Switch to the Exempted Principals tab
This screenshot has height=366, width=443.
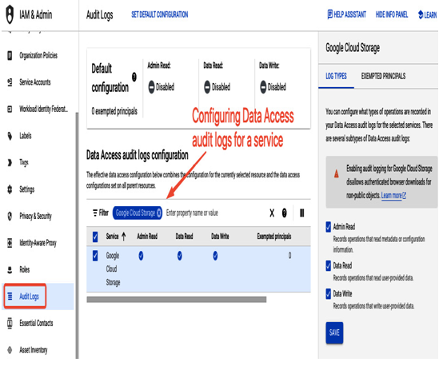click(383, 76)
